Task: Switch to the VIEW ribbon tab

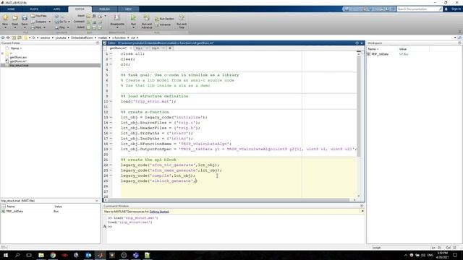Action: point(128,9)
